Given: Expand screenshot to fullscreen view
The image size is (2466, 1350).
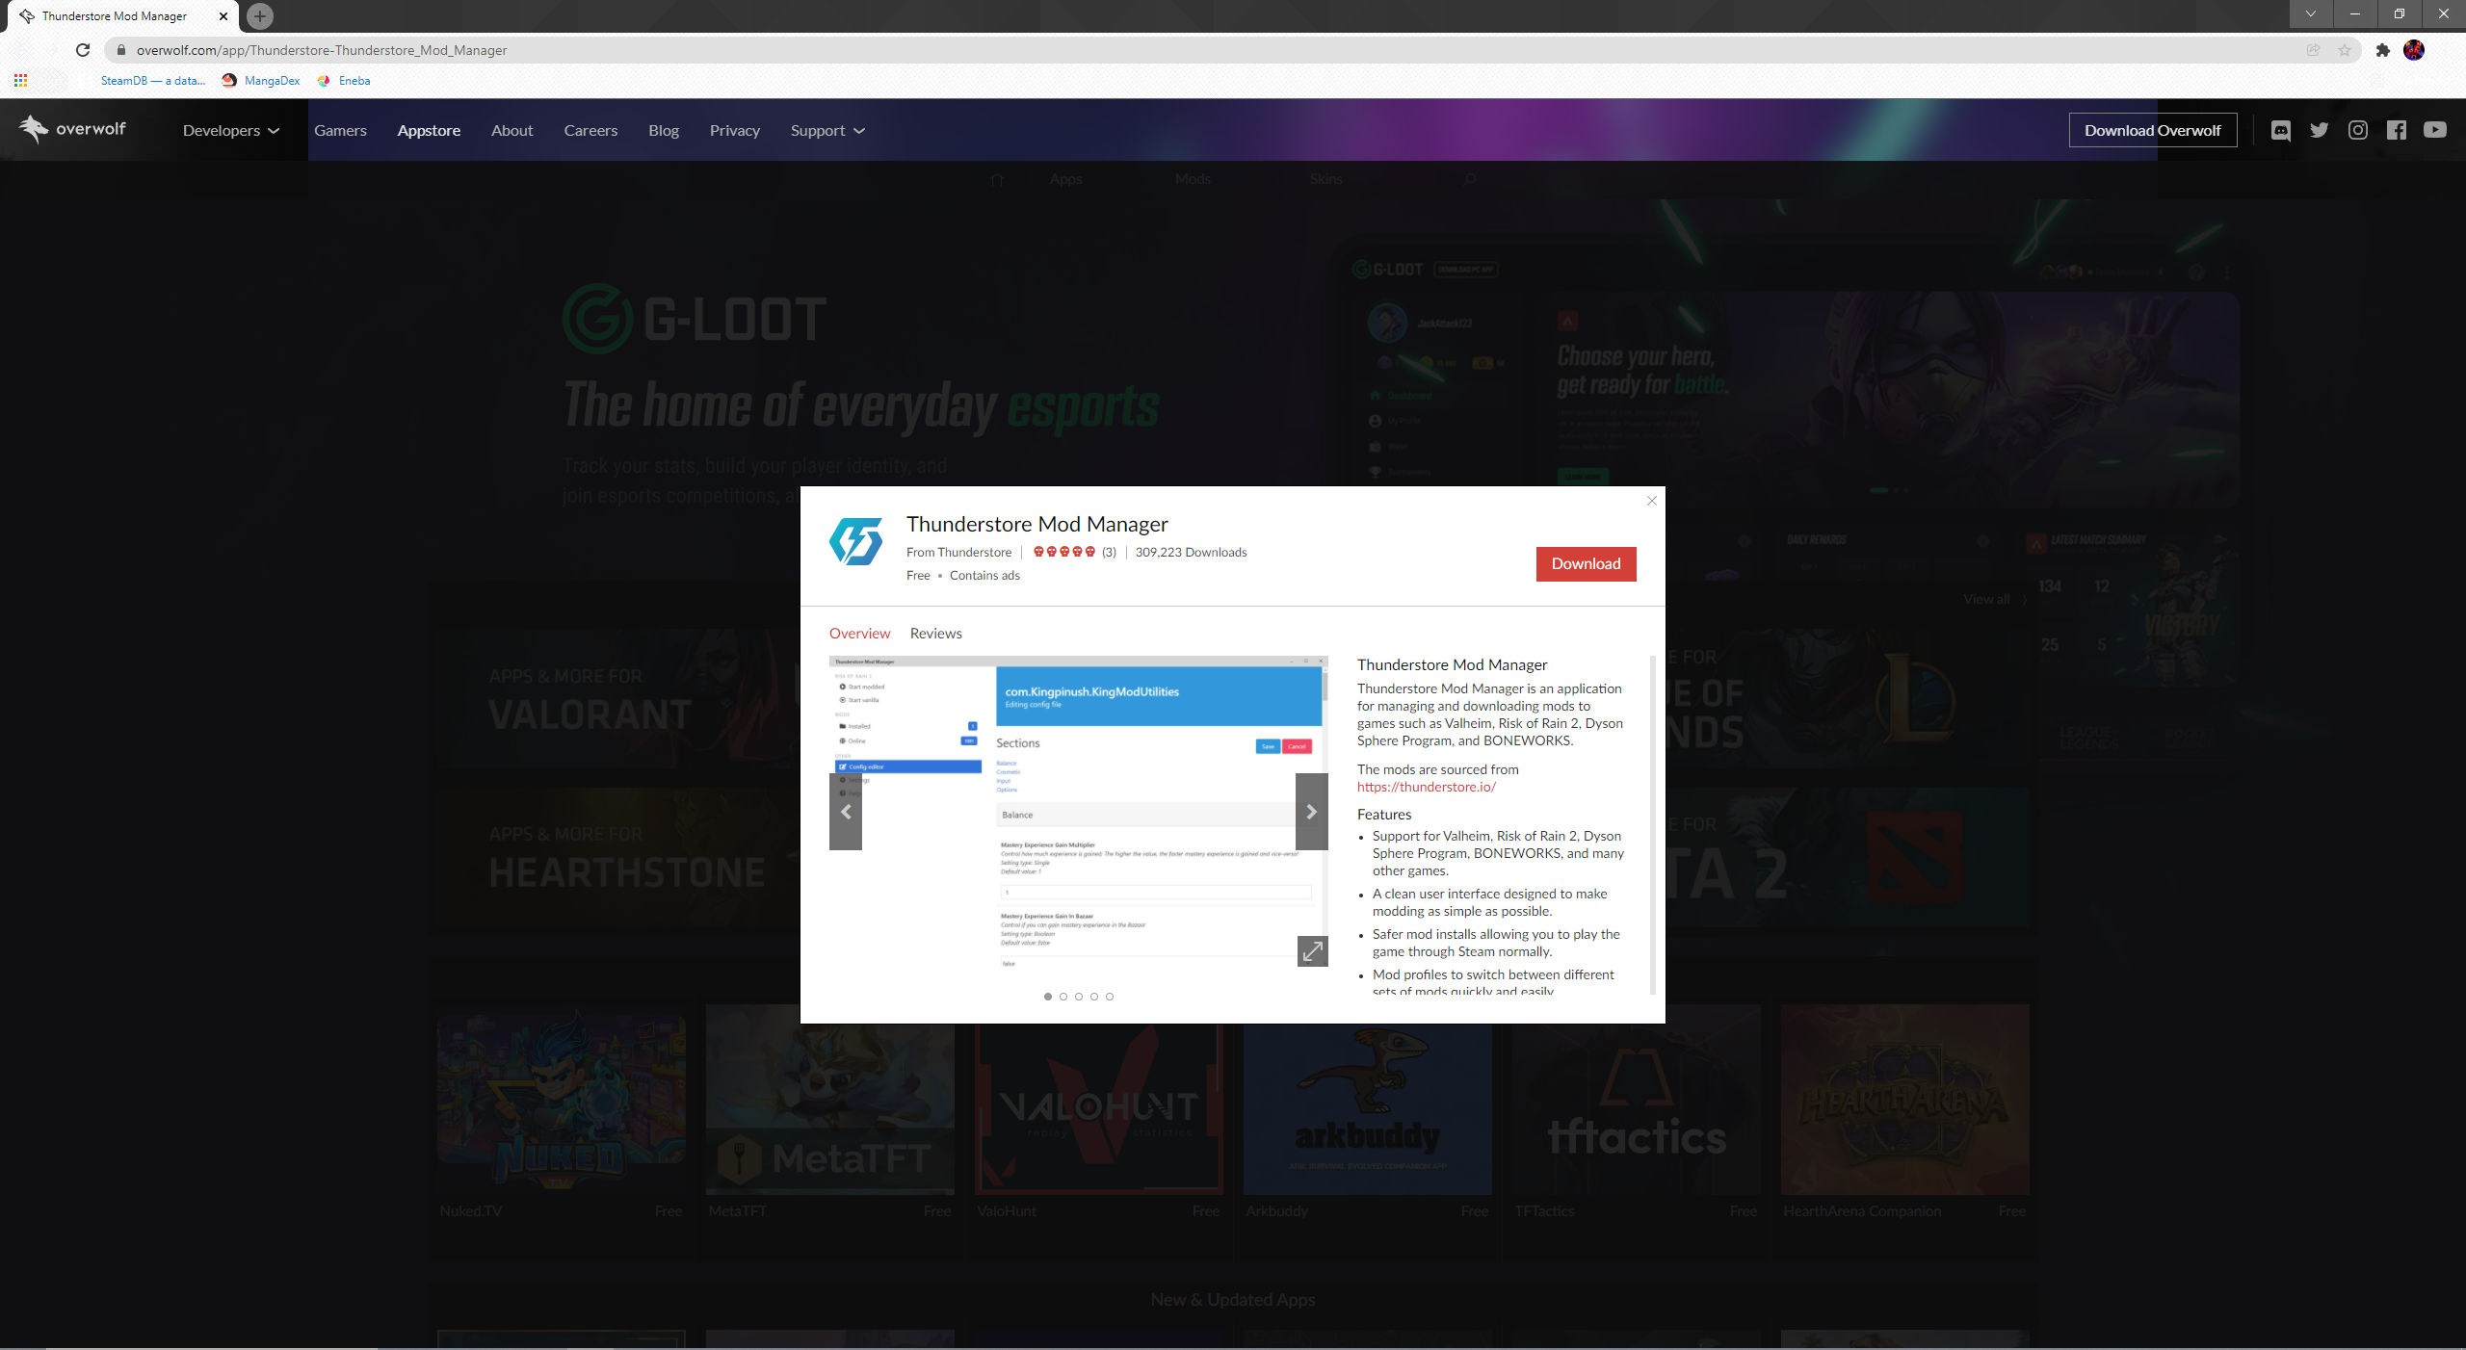Looking at the screenshot, I should click(1312, 951).
